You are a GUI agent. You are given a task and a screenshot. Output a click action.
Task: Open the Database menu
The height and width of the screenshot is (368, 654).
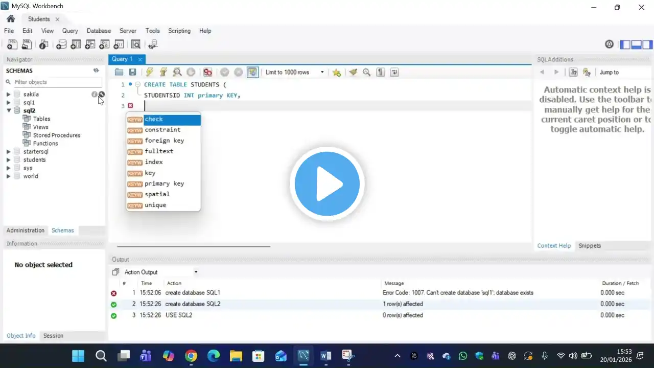99,31
